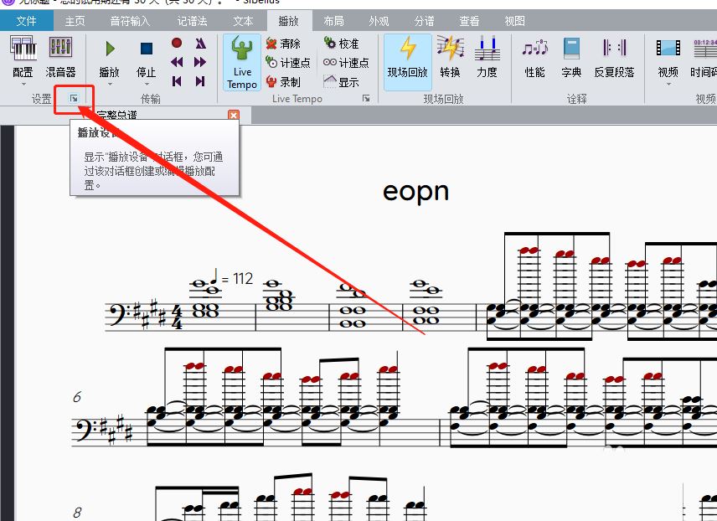
Task: Click the 视频 video icon
Action: [668, 57]
